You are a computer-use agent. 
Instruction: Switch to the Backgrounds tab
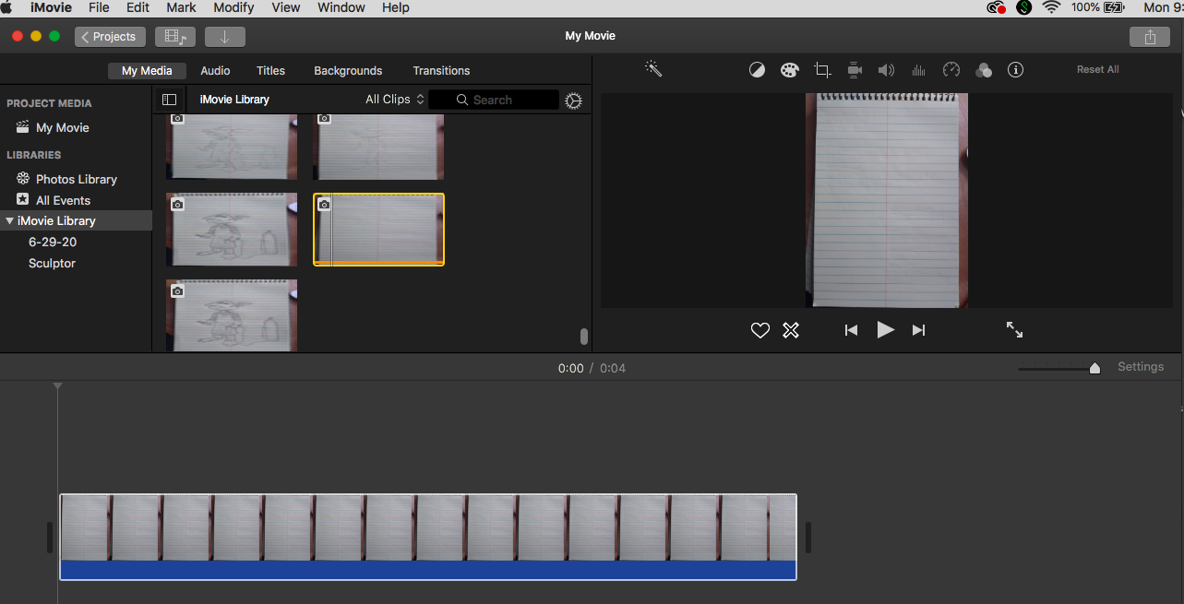(x=348, y=71)
